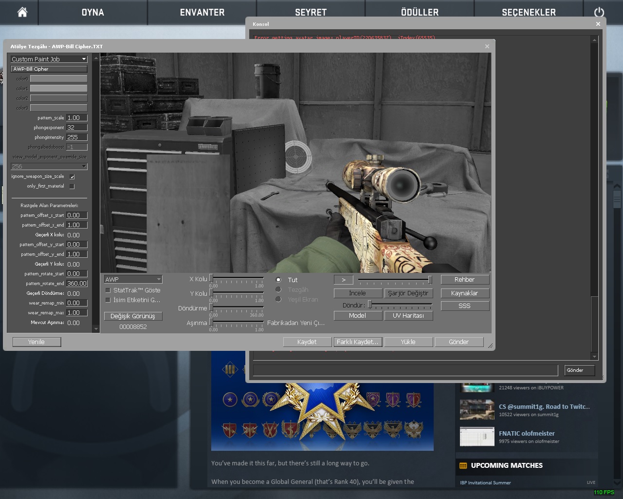Click the AWP-Bill Cipher name field
This screenshot has width=623, height=499.
pos(49,69)
